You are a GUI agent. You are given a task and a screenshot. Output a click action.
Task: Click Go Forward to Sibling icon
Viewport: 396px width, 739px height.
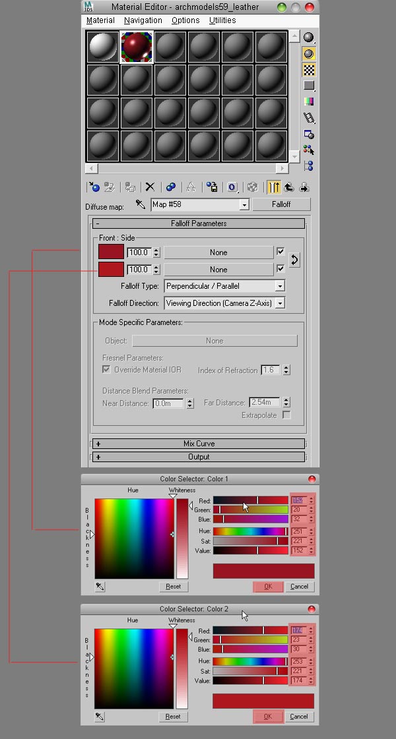[304, 187]
